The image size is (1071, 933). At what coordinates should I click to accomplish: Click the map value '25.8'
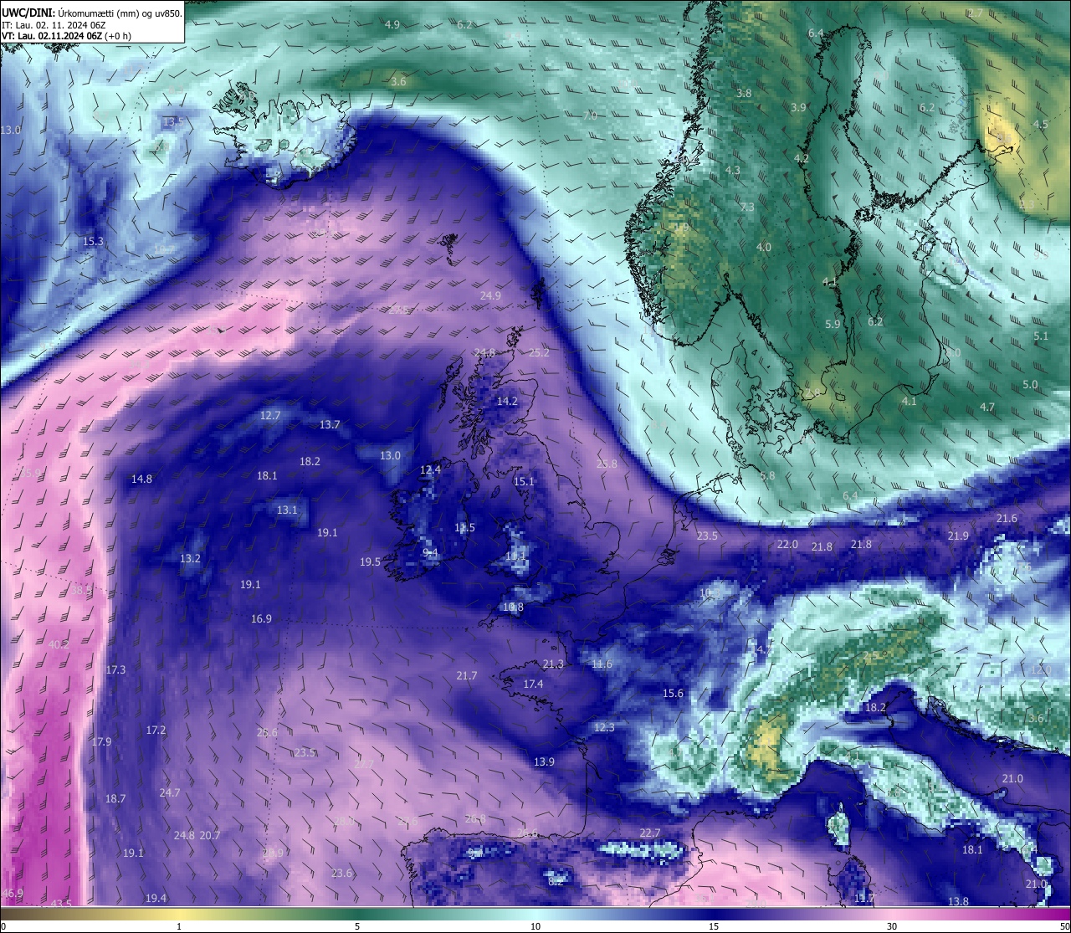(607, 464)
